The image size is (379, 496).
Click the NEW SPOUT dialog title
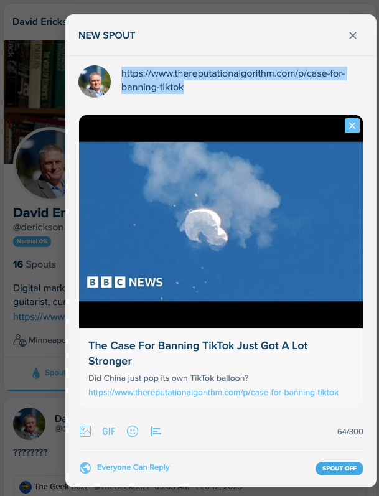point(106,35)
